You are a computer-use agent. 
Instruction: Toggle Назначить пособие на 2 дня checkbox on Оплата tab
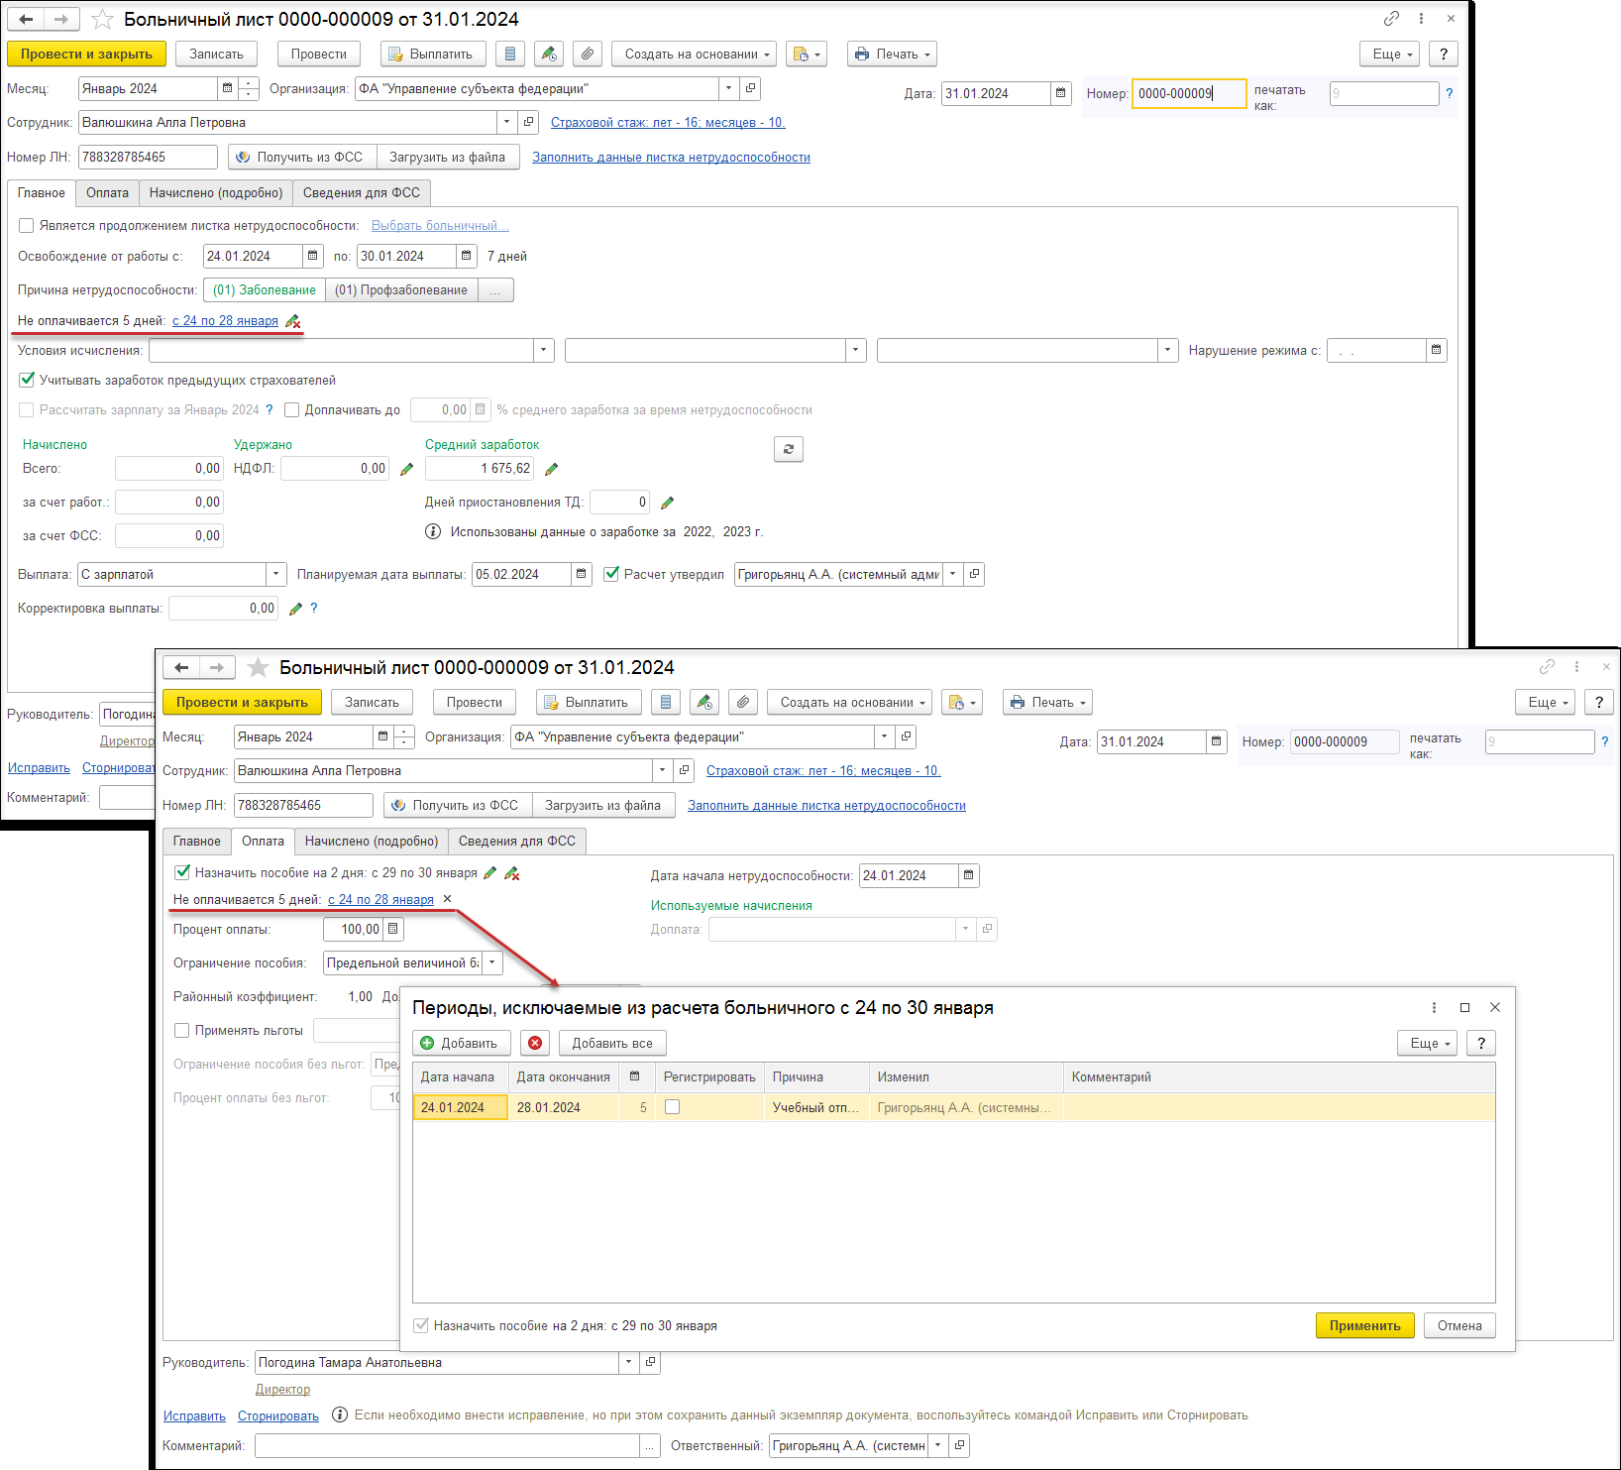coord(182,872)
